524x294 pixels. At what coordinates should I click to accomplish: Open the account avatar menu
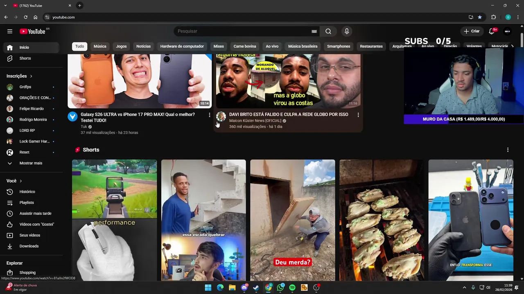(507, 31)
